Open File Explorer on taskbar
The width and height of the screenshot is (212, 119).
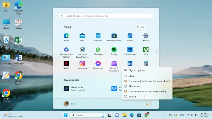125,115
